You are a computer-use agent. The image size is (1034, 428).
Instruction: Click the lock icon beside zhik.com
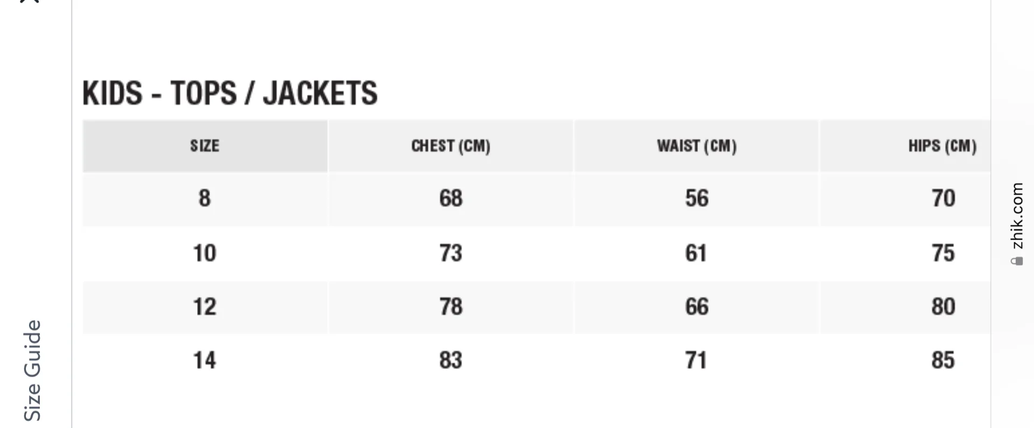[x=1017, y=261]
